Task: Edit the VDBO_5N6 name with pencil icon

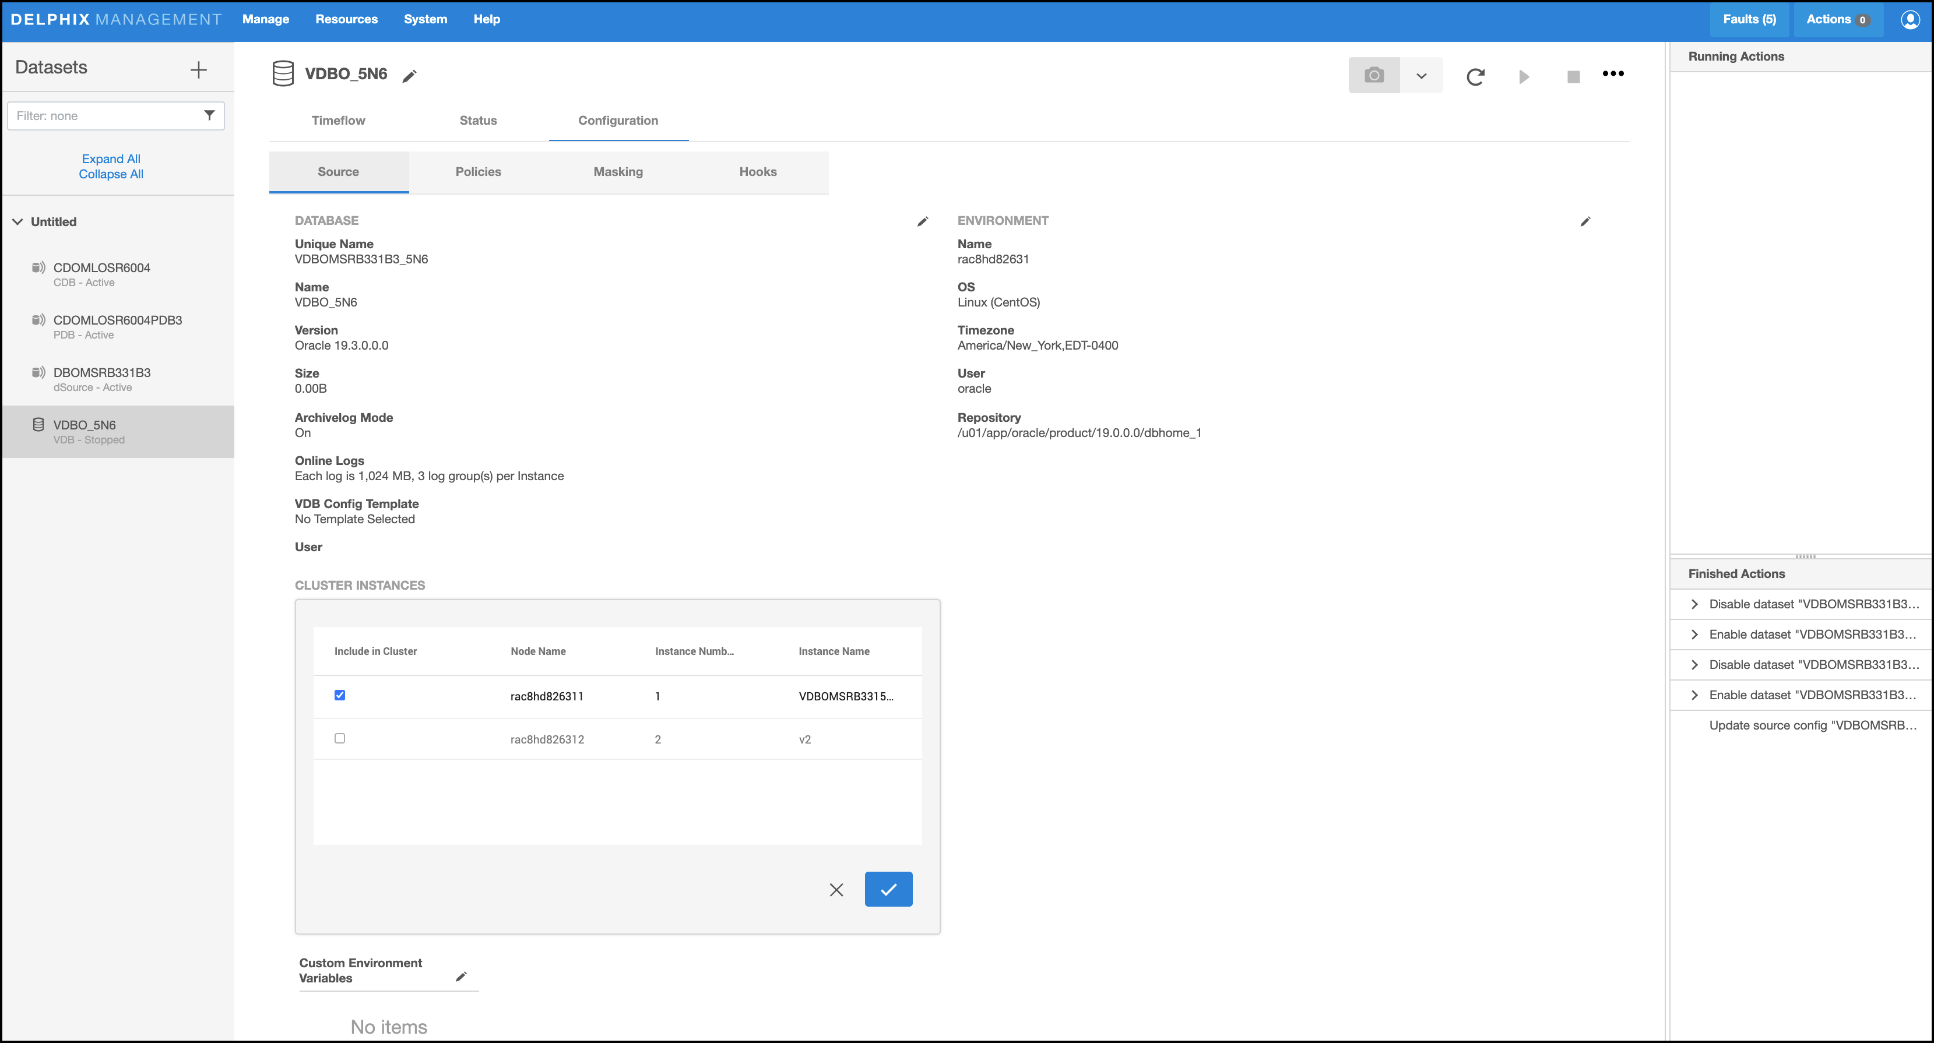Action: 409,76
